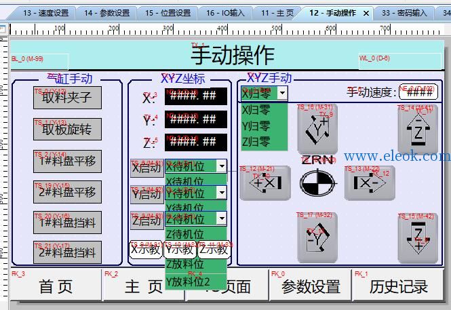
Task: Click the Z示教 teach button
Action: click(x=214, y=250)
